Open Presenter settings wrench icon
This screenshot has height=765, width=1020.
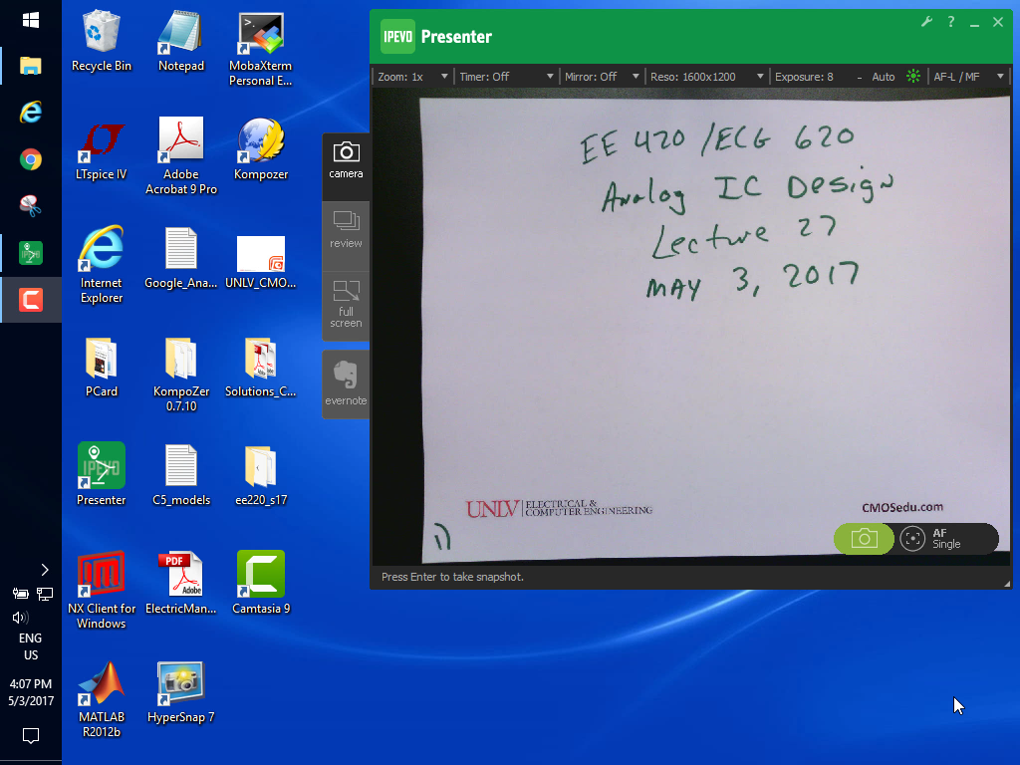click(x=927, y=22)
